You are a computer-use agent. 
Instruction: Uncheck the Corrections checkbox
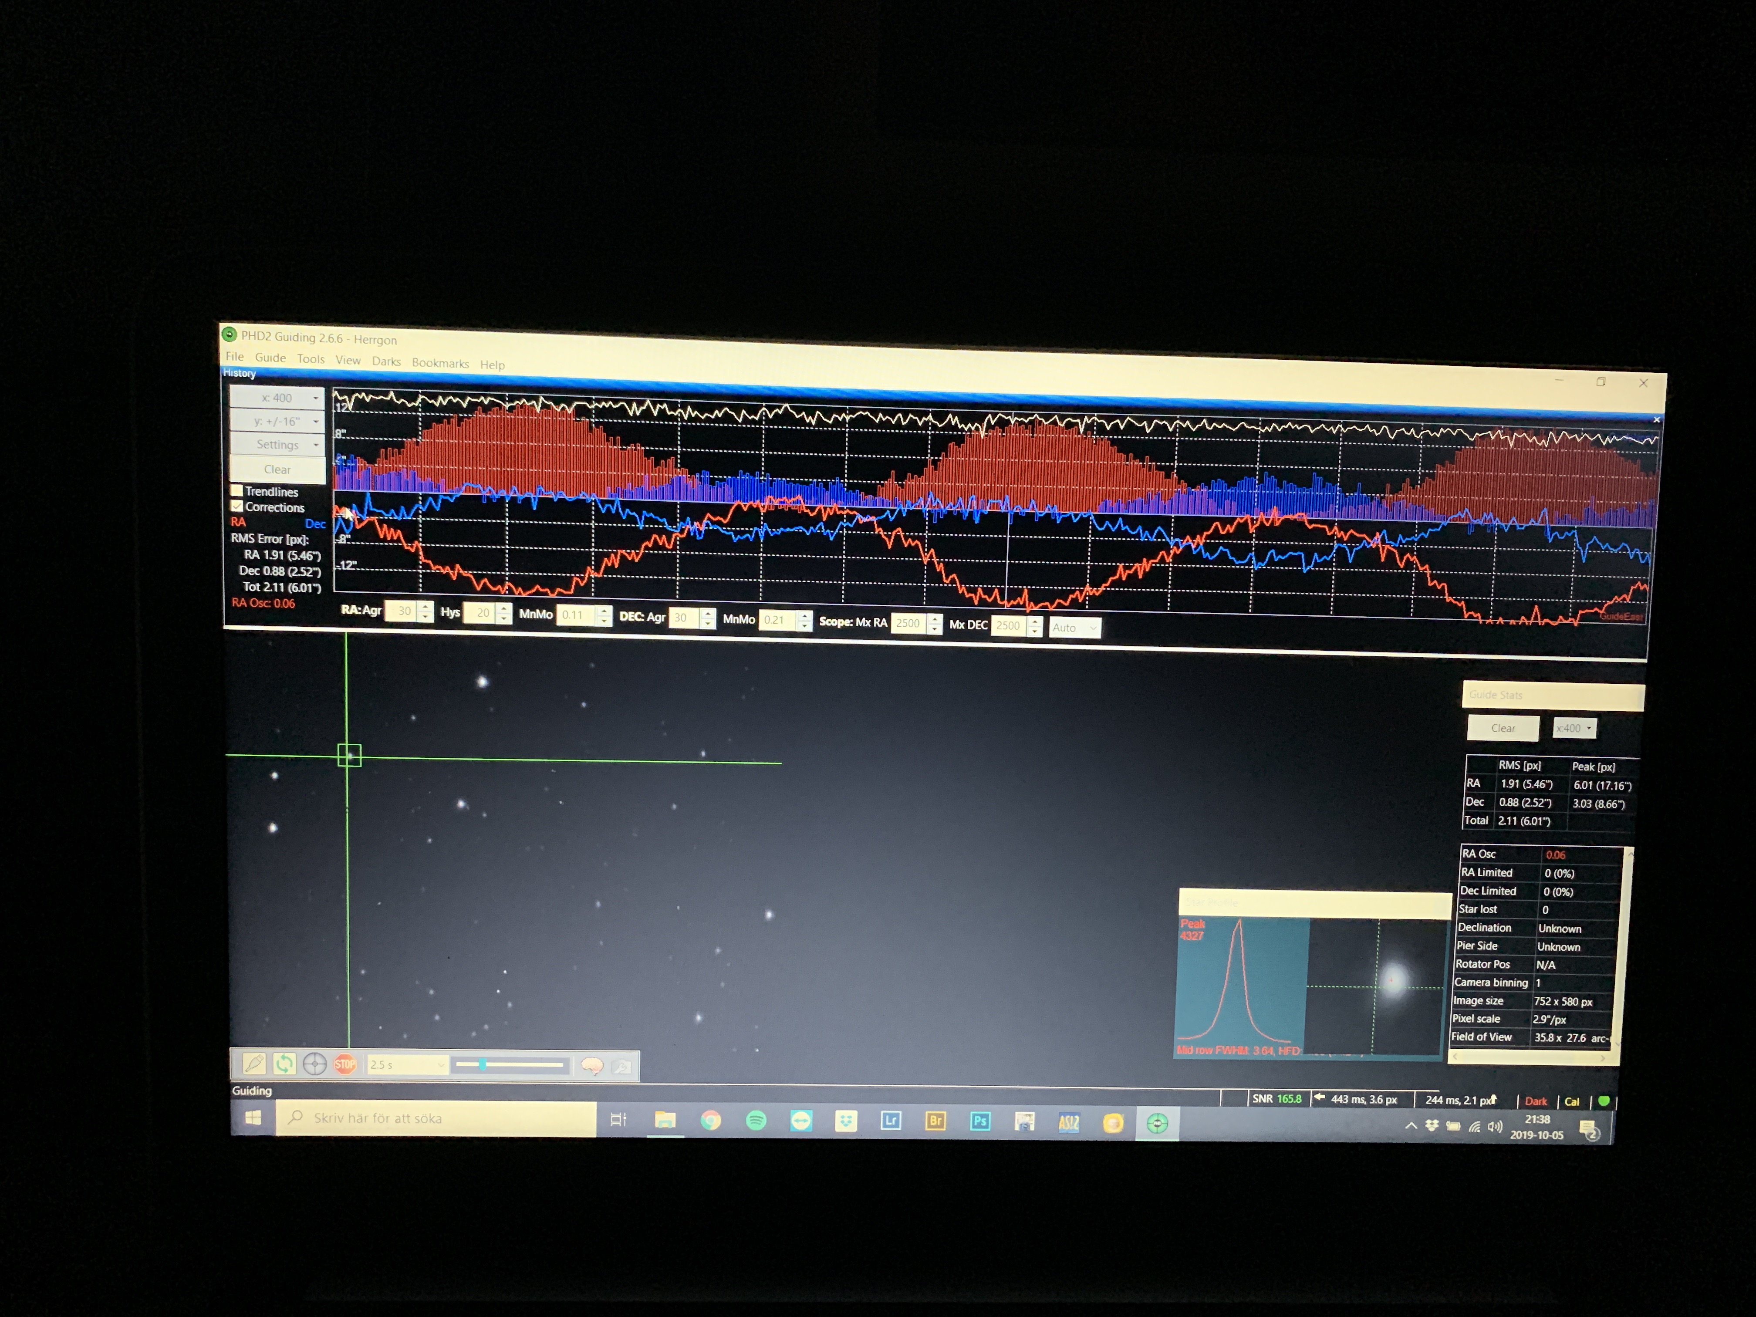(236, 506)
